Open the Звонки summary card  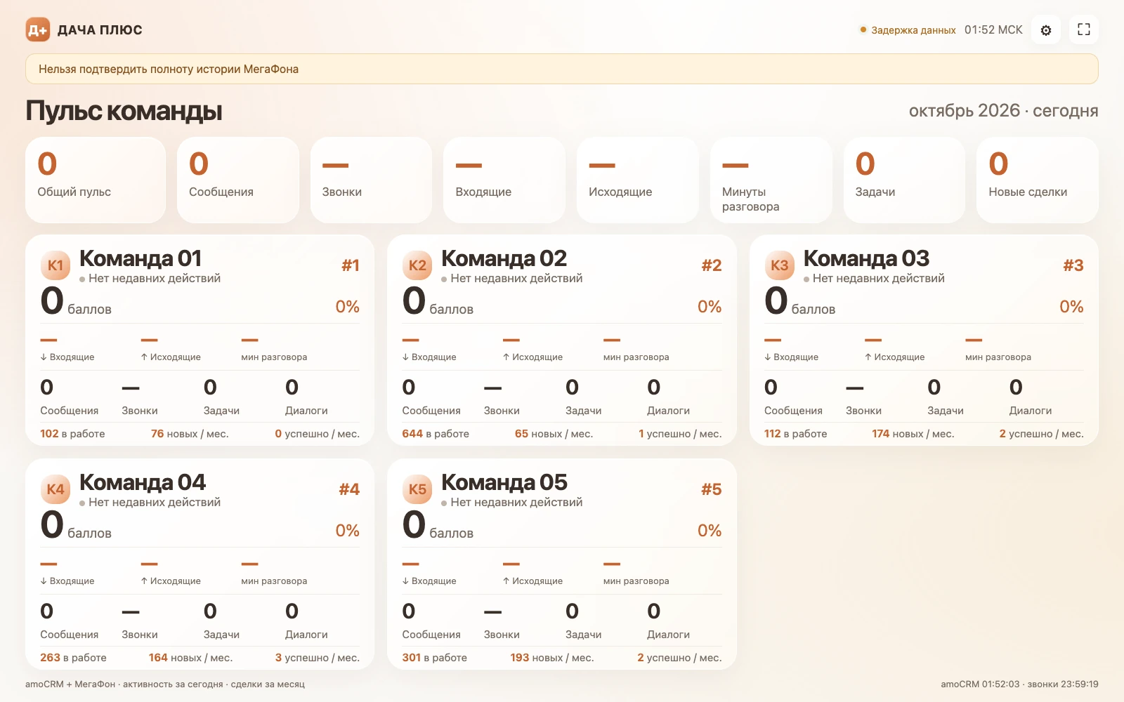tap(371, 180)
